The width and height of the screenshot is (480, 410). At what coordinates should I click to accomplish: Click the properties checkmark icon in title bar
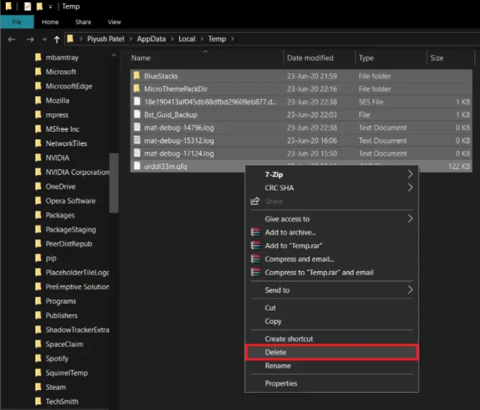click(x=27, y=6)
